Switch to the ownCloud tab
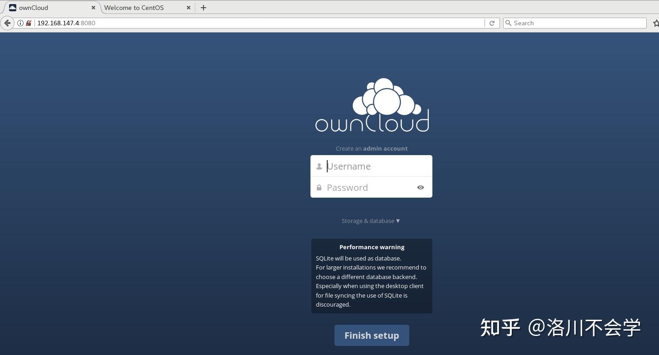Image resolution: width=659 pixels, height=355 pixels. (x=45, y=8)
